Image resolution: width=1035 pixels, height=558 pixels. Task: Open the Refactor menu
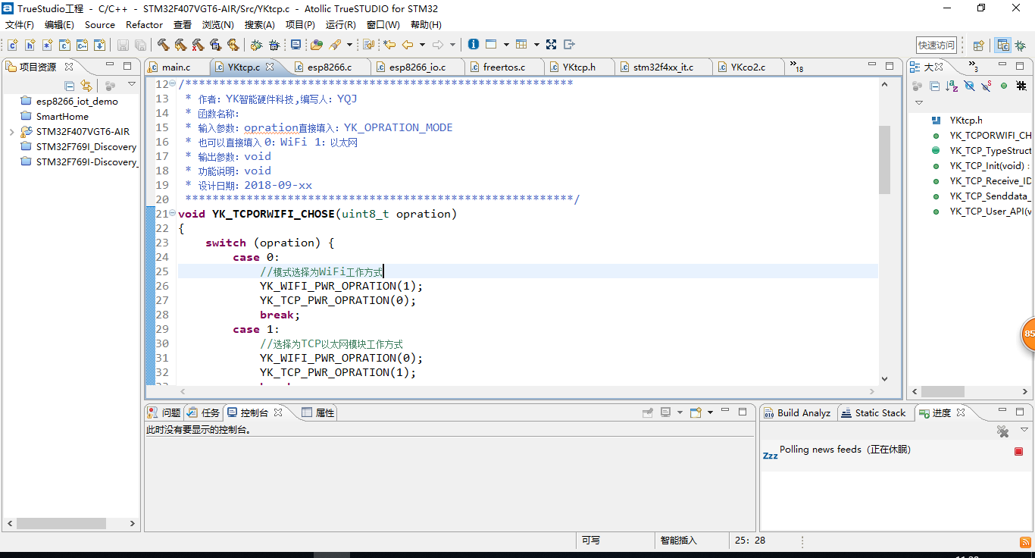point(144,24)
